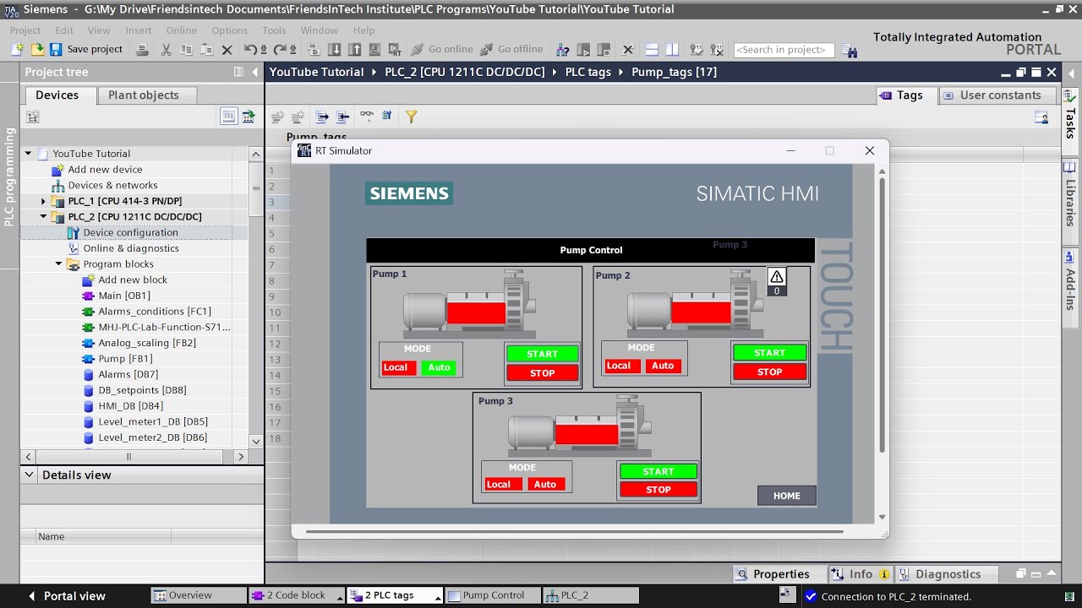This screenshot has height=608, width=1082.
Task: Click the Pump 1 START button
Action: (542, 354)
